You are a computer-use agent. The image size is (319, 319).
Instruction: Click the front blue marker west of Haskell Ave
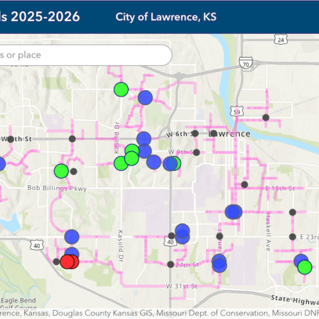point(232,212)
